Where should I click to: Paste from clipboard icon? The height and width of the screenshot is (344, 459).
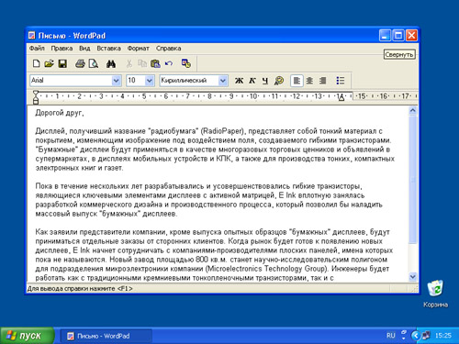(155, 63)
